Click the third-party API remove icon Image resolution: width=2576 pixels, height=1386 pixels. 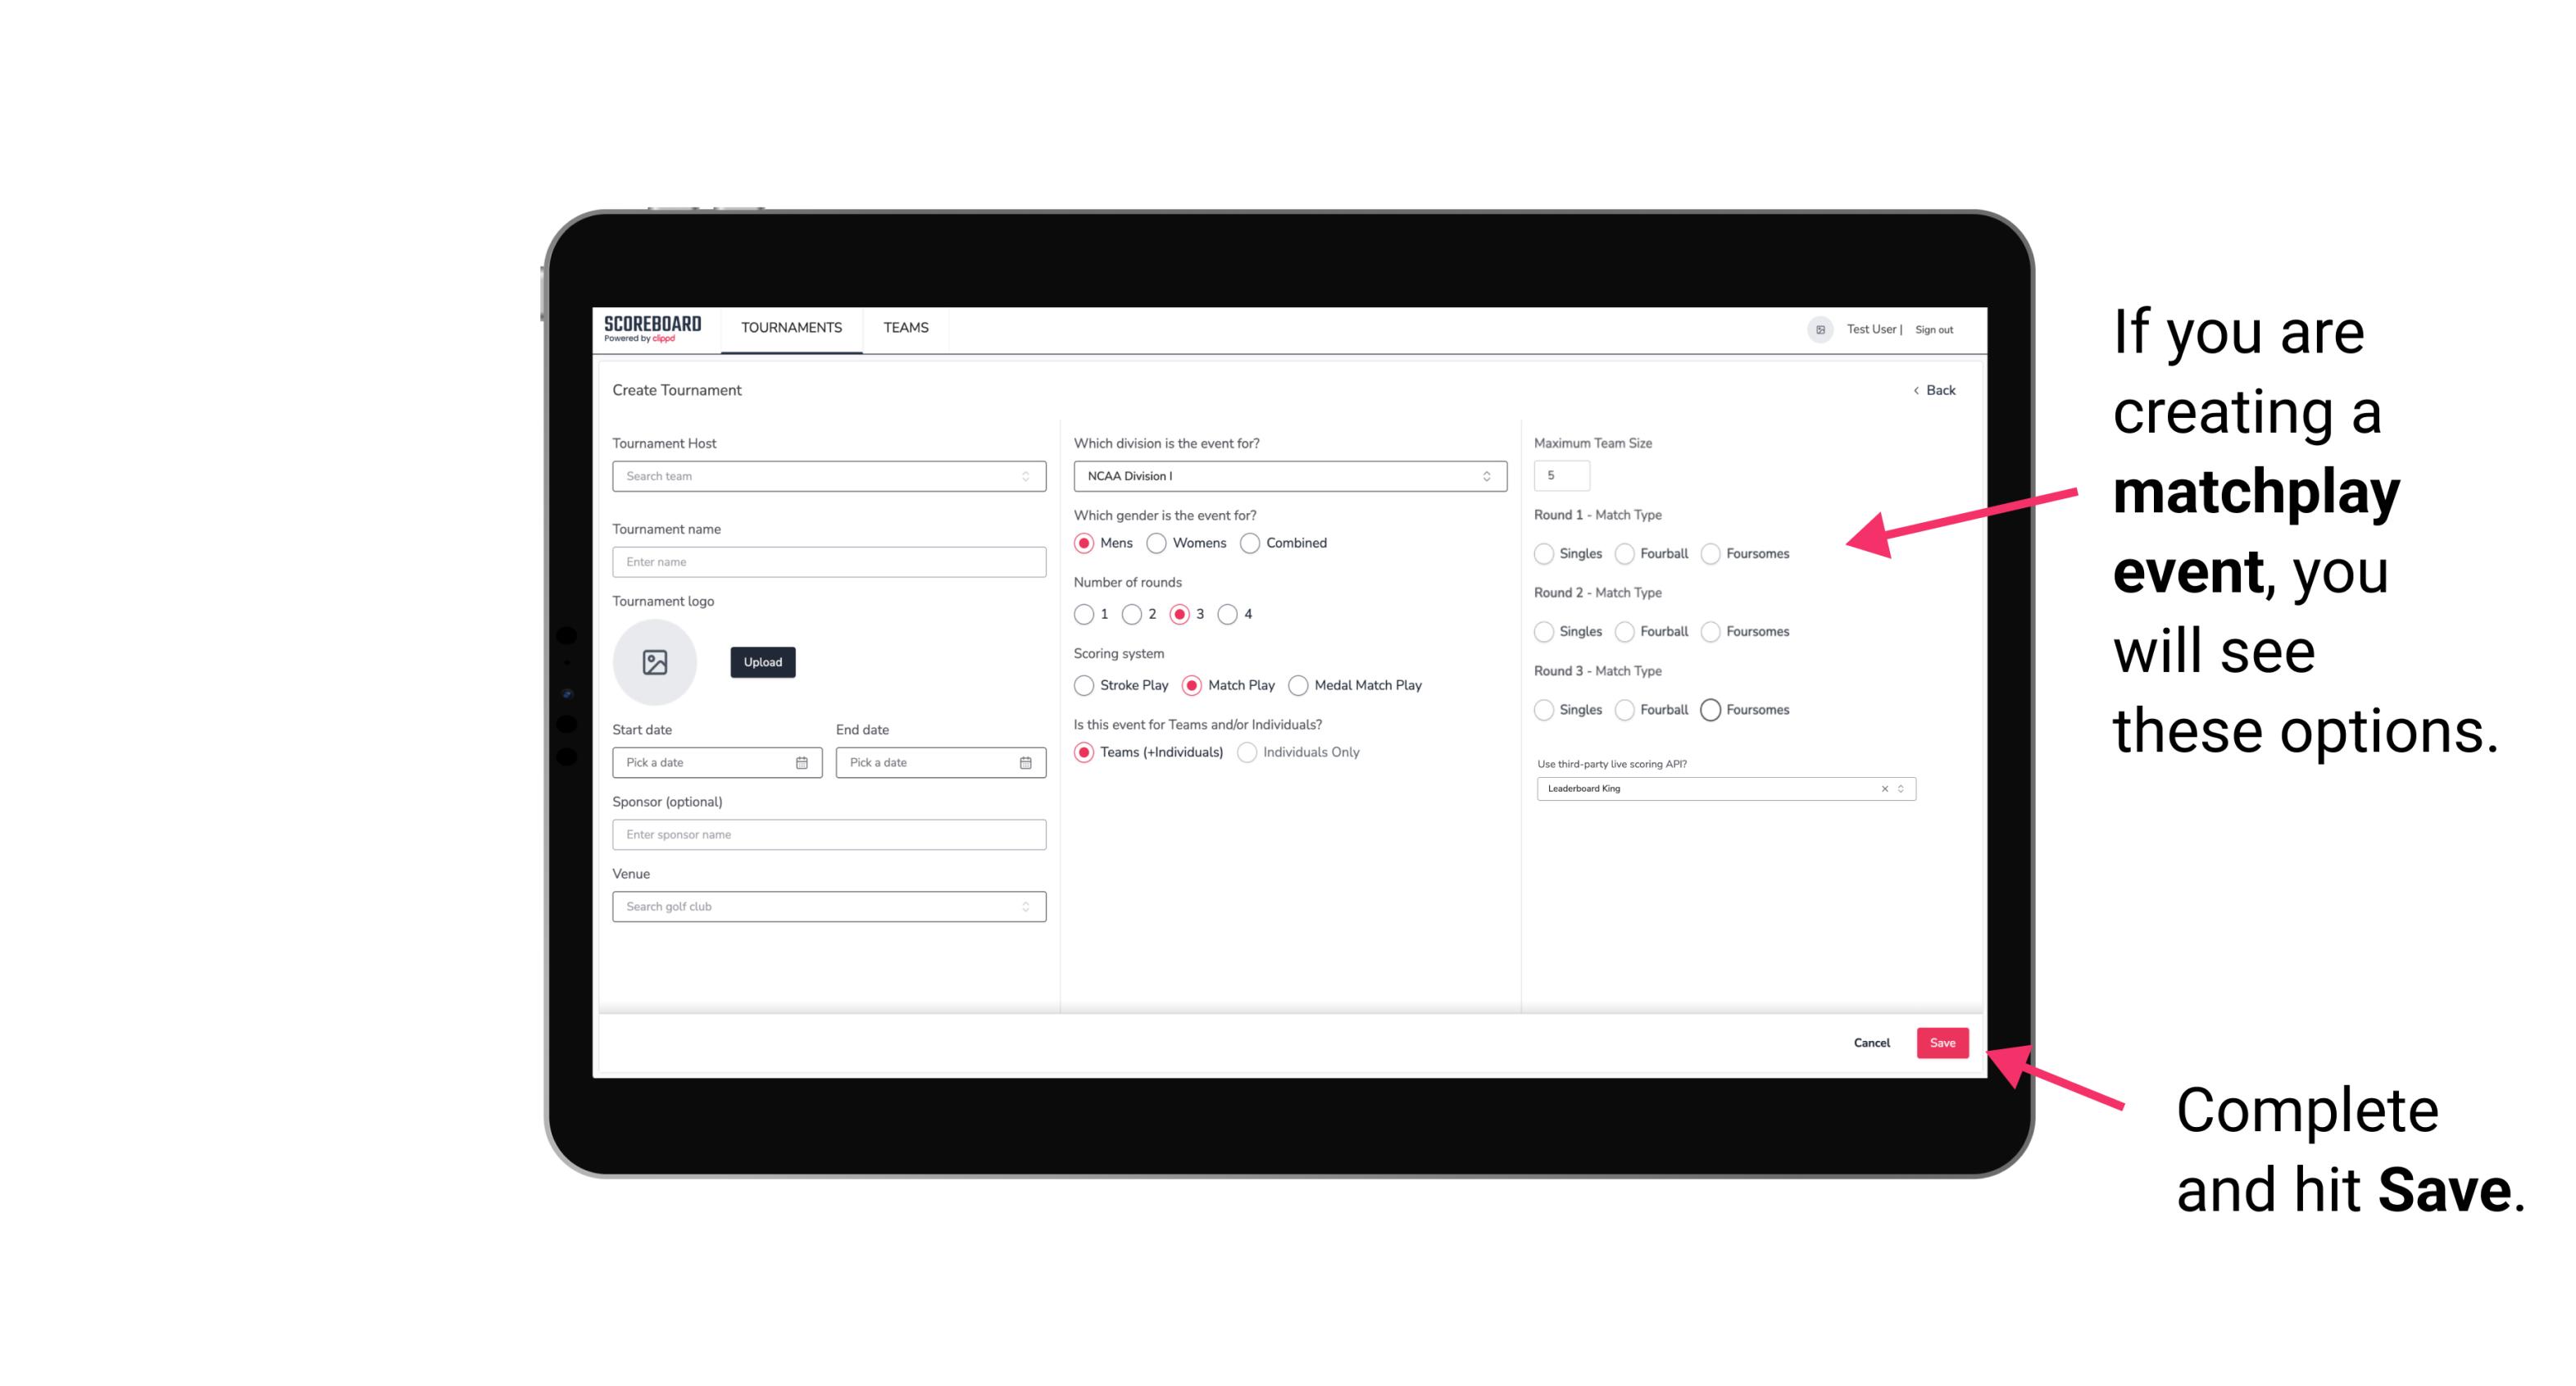coord(1883,788)
